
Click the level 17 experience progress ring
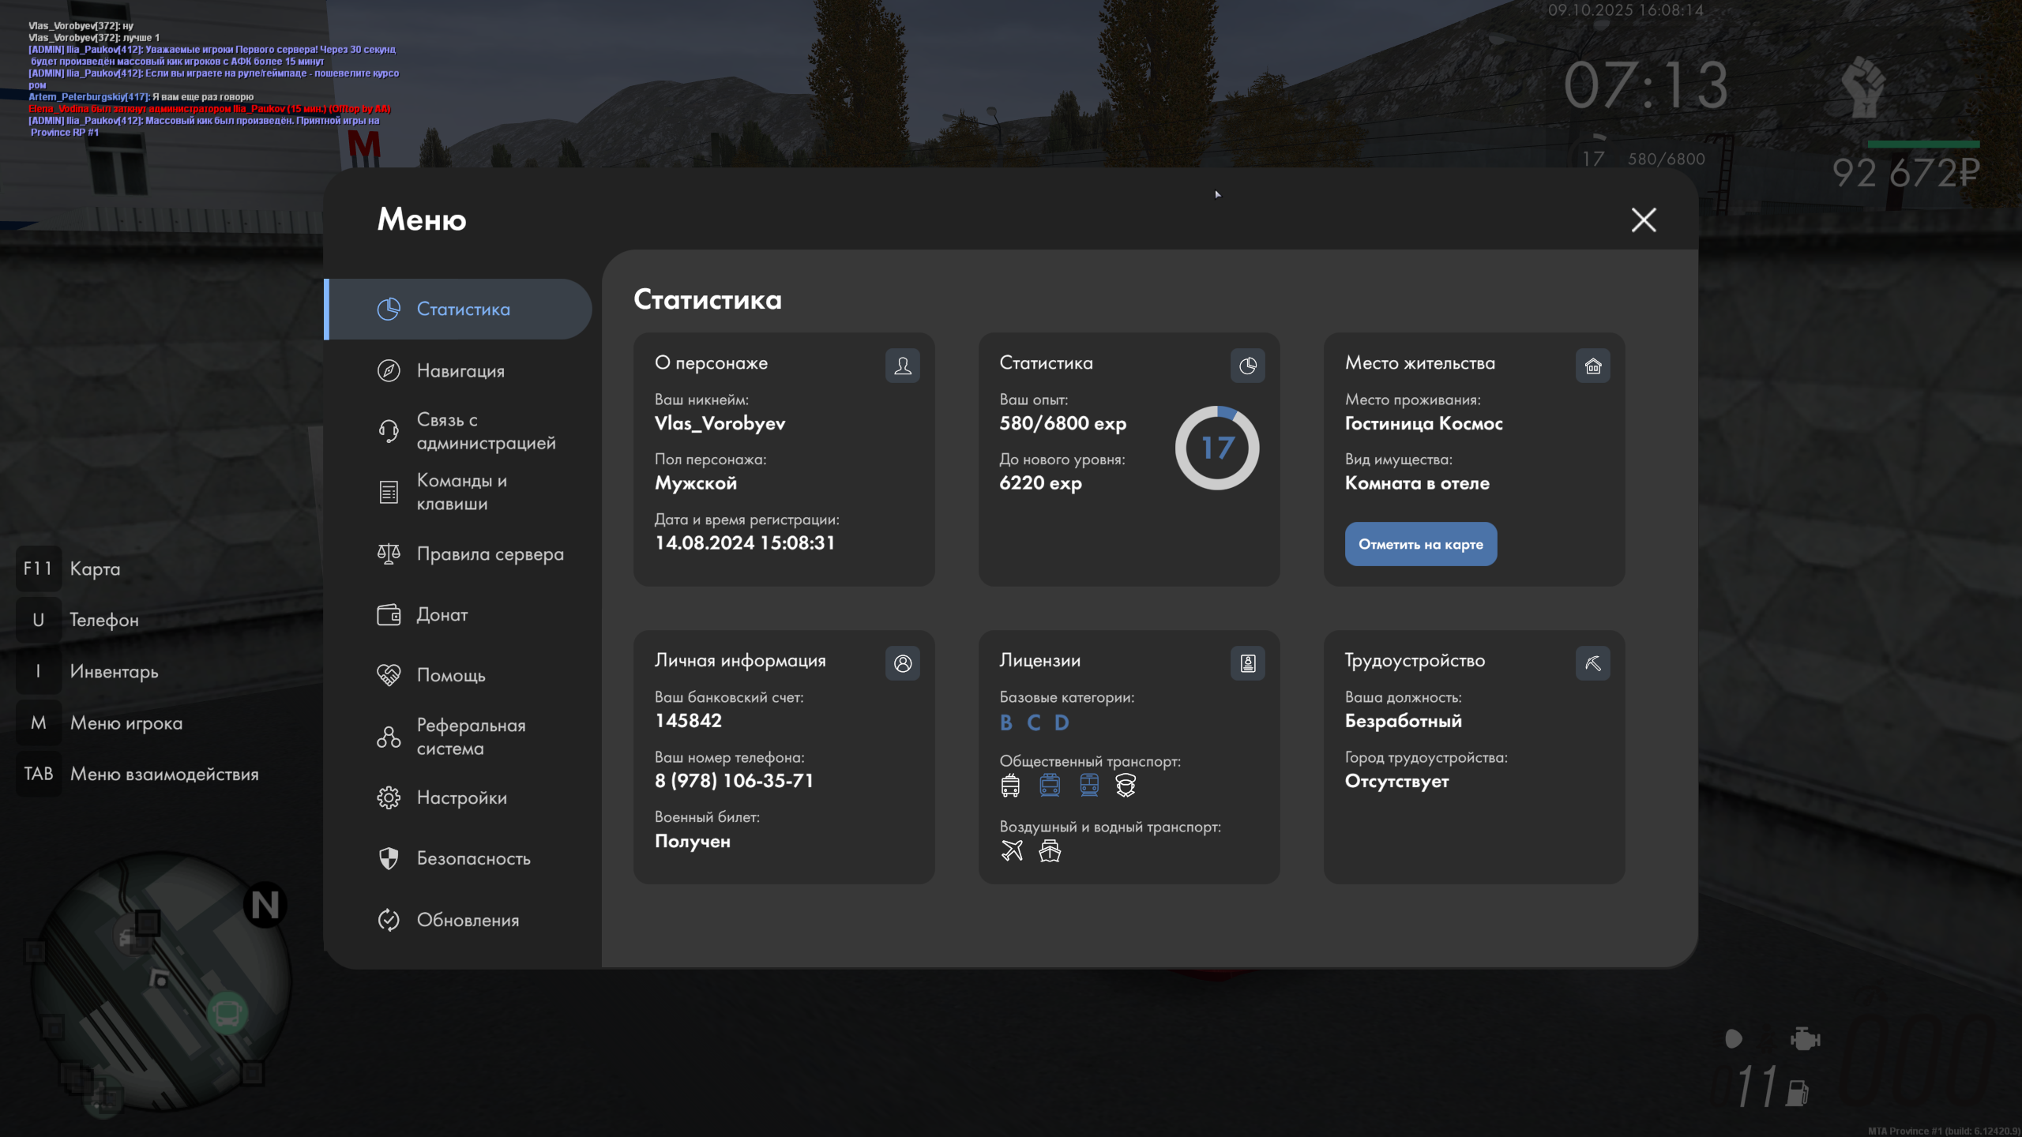pyautogui.click(x=1216, y=448)
